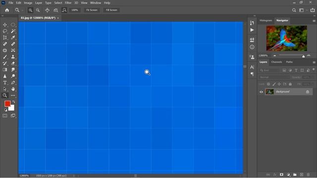Toggle Zoom All Windows option
The height and width of the screenshot is (178, 317).
tap(56, 10)
